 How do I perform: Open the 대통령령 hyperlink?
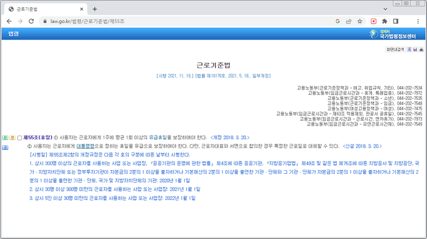(85, 146)
